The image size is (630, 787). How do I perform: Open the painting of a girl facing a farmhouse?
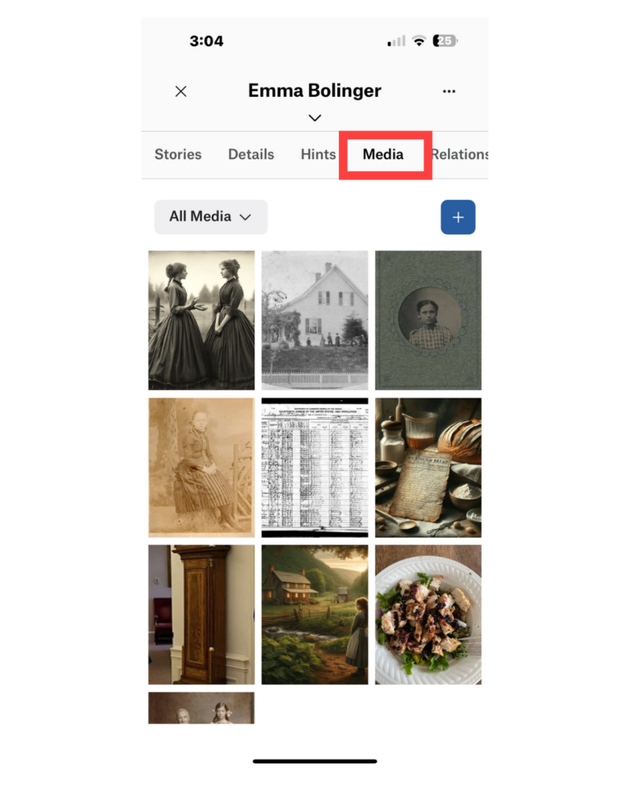[x=314, y=615]
